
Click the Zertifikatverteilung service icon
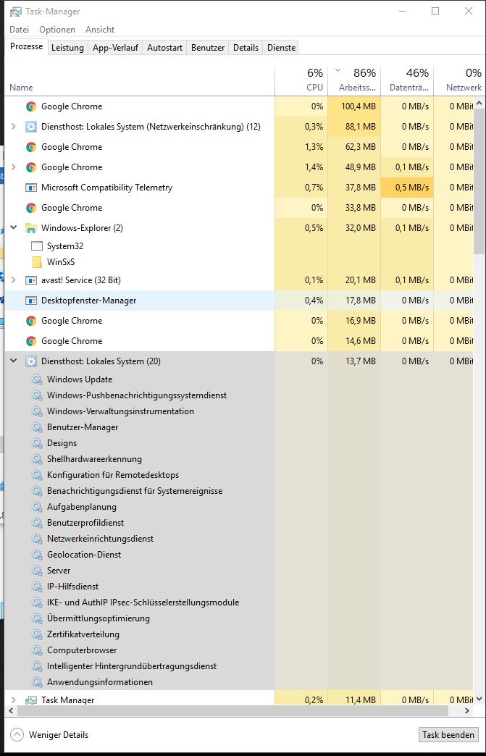point(37,634)
